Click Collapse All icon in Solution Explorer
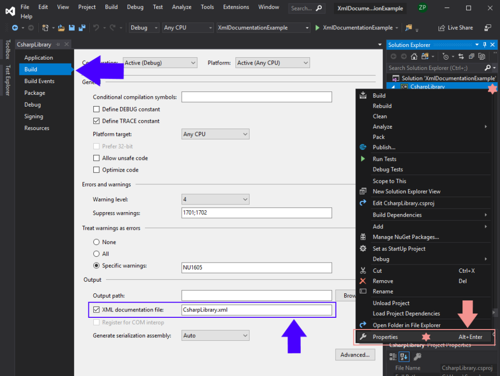The height and width of the screenshot is (376, 500). pyautogui.click(x=471, y=57)
